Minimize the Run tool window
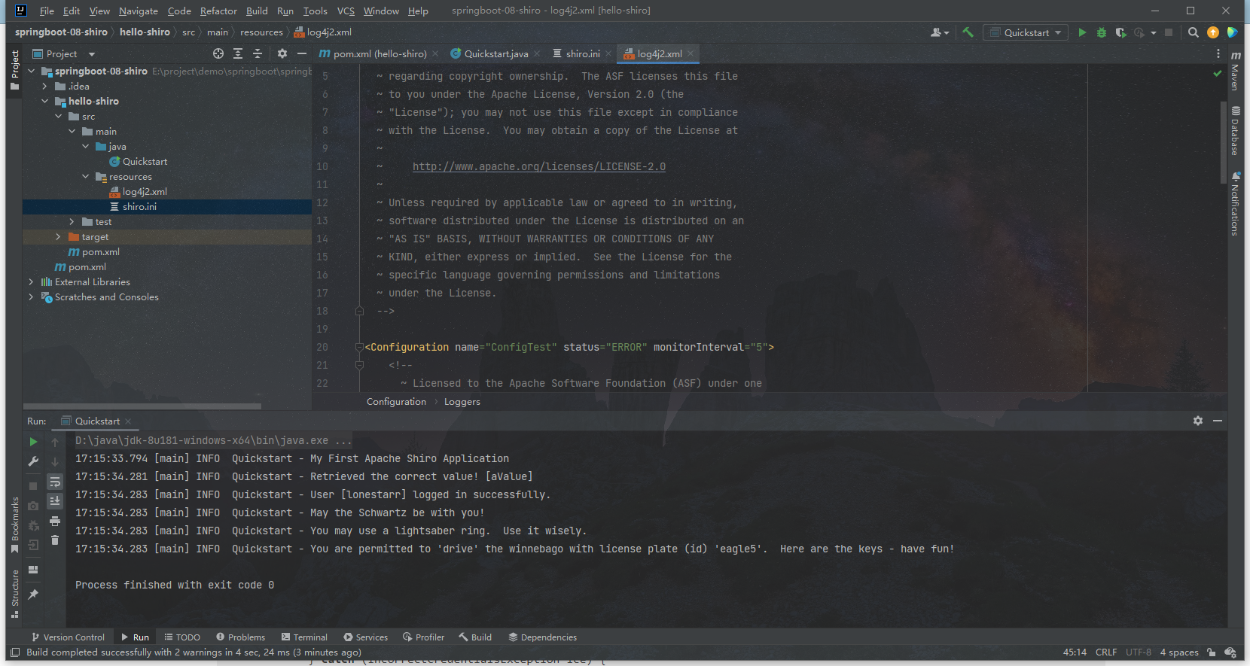The height and width of the screenshot is (666, 1250). tap(1218, 421)
